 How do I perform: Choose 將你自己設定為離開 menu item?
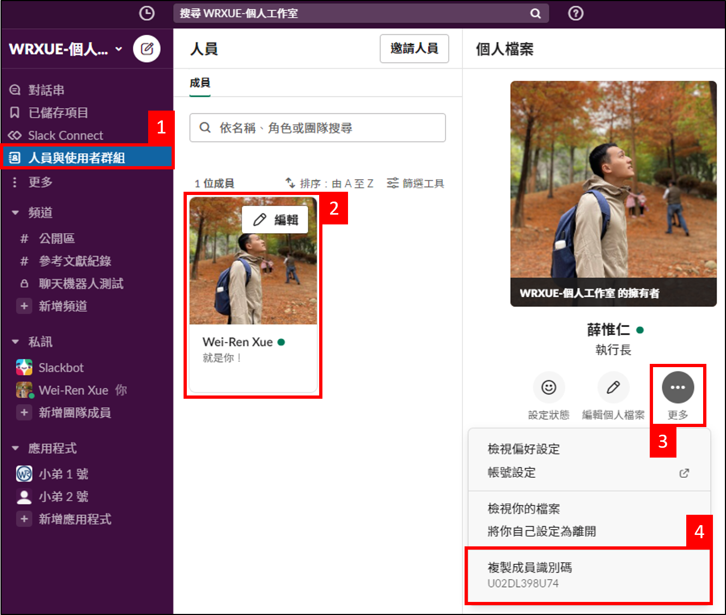589,531
